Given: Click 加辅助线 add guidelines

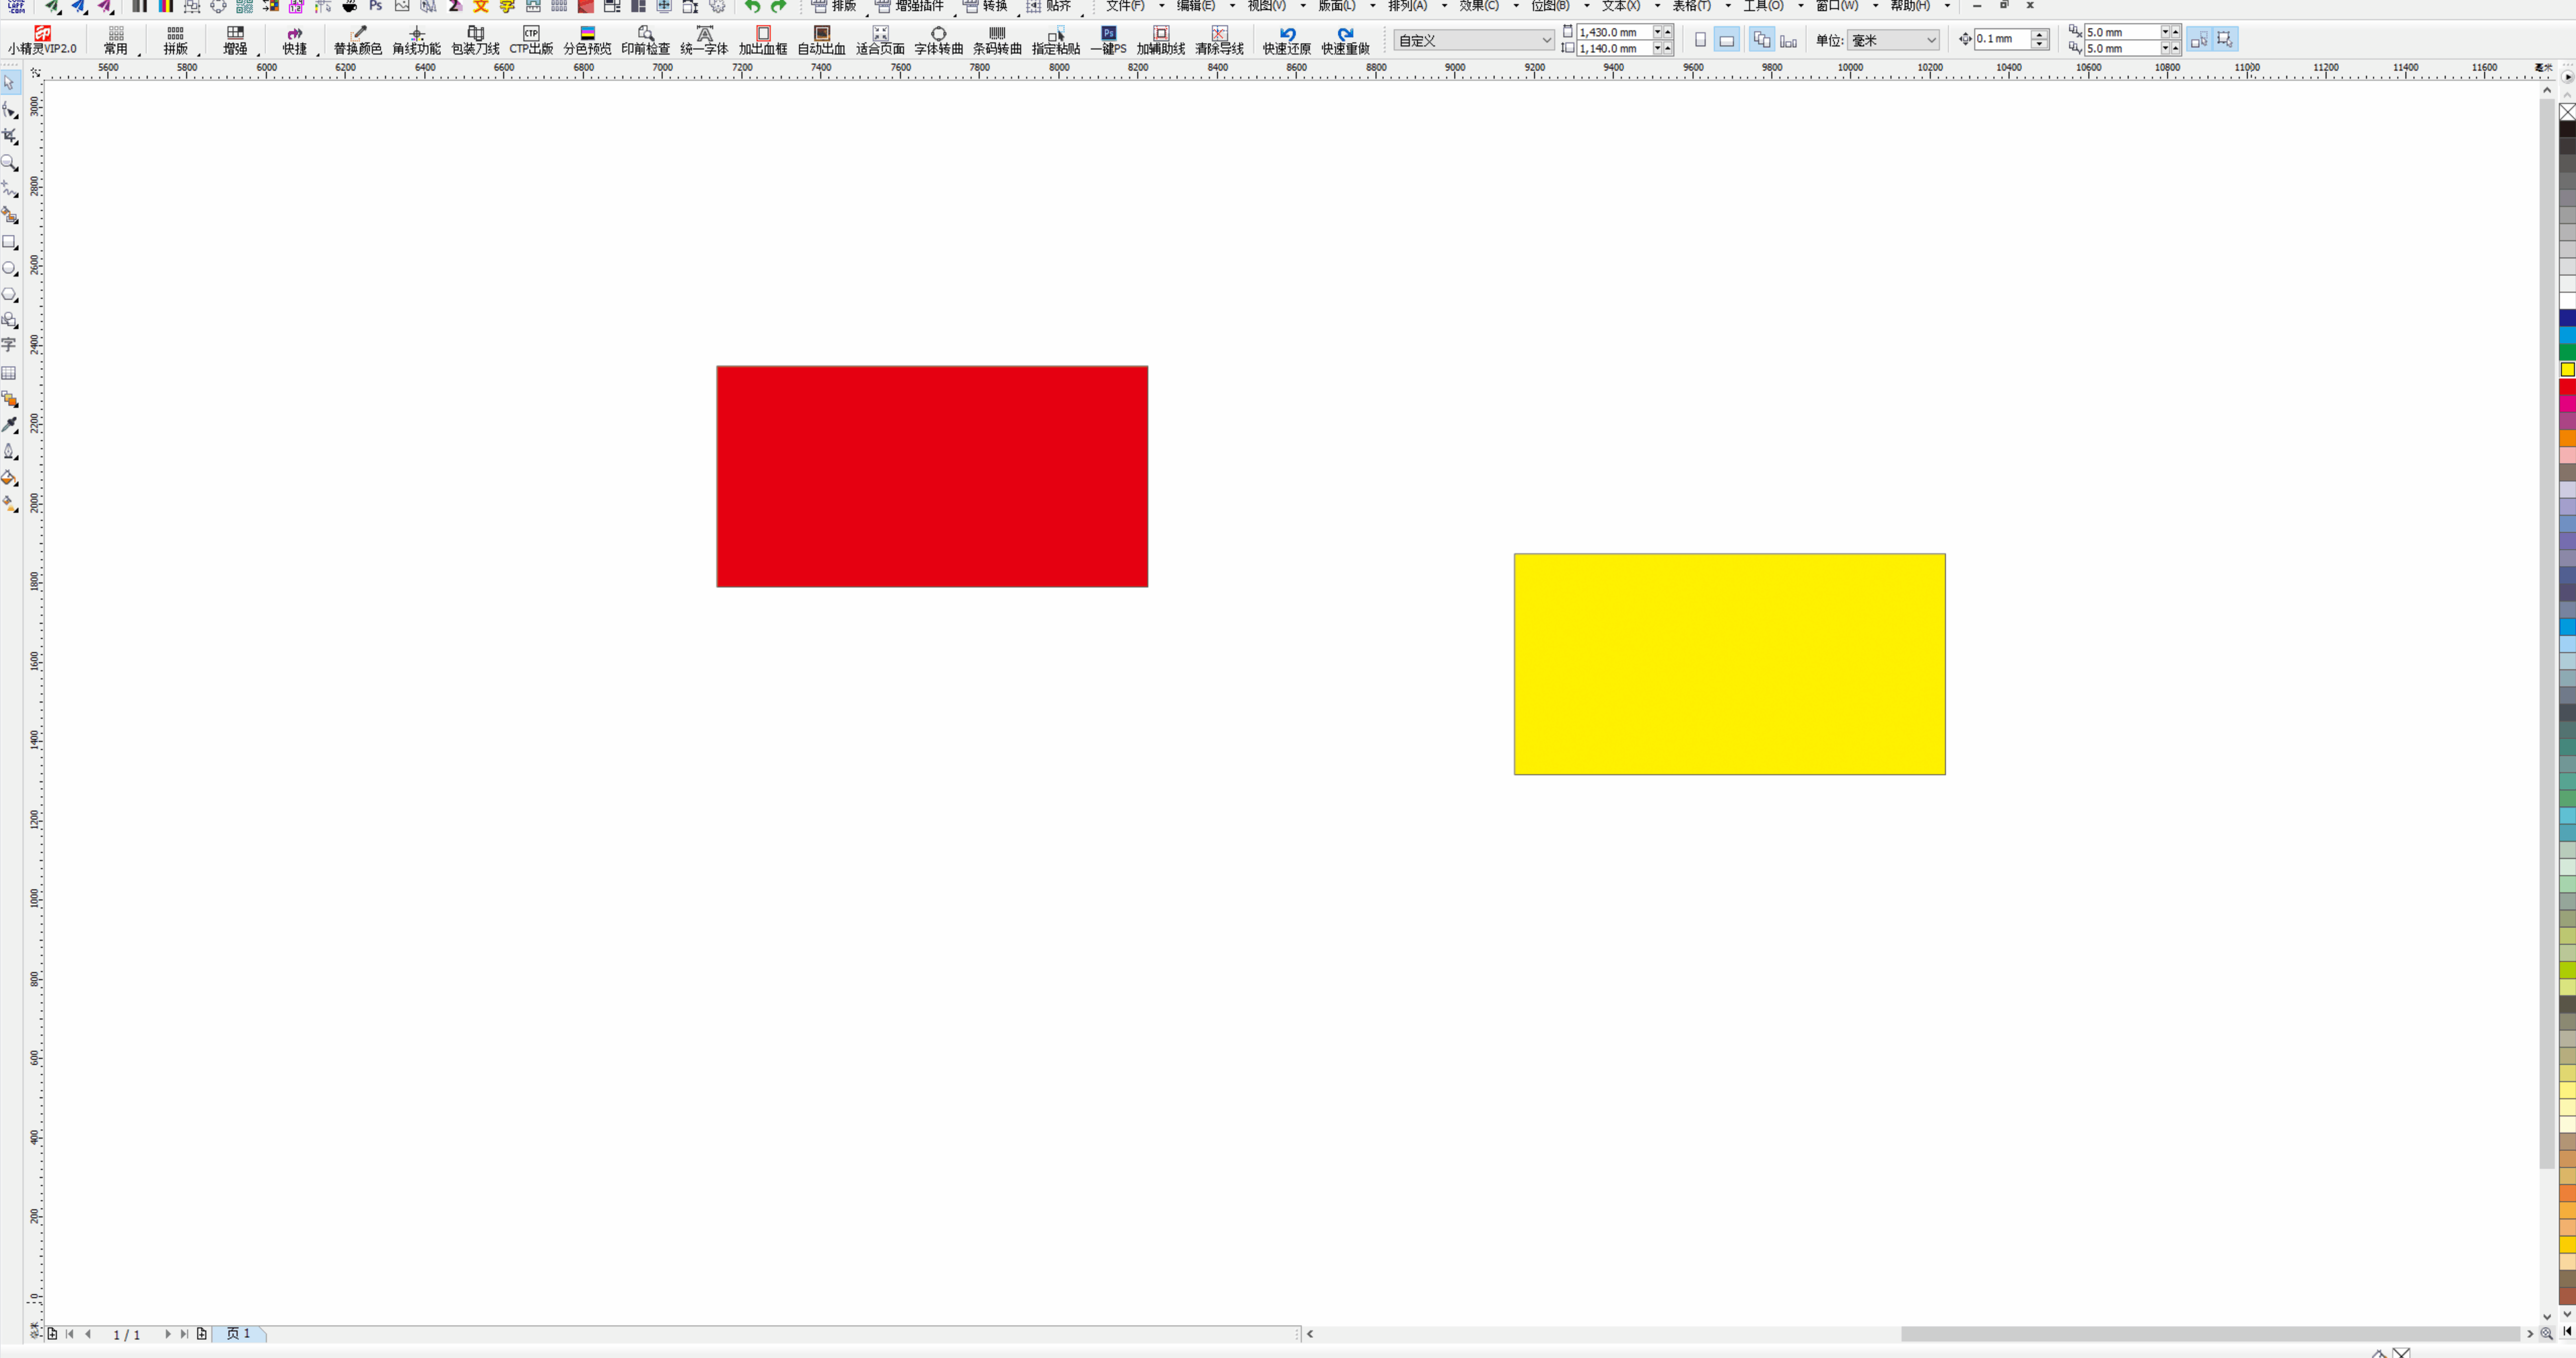Looking at the screenshot, I should coord(1161,40).
